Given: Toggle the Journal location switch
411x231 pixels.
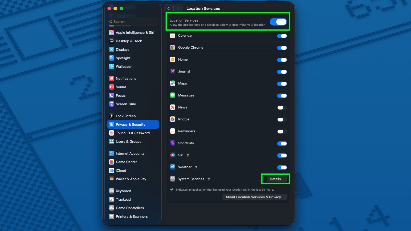Looking at the screenshot, I should 282,72.
